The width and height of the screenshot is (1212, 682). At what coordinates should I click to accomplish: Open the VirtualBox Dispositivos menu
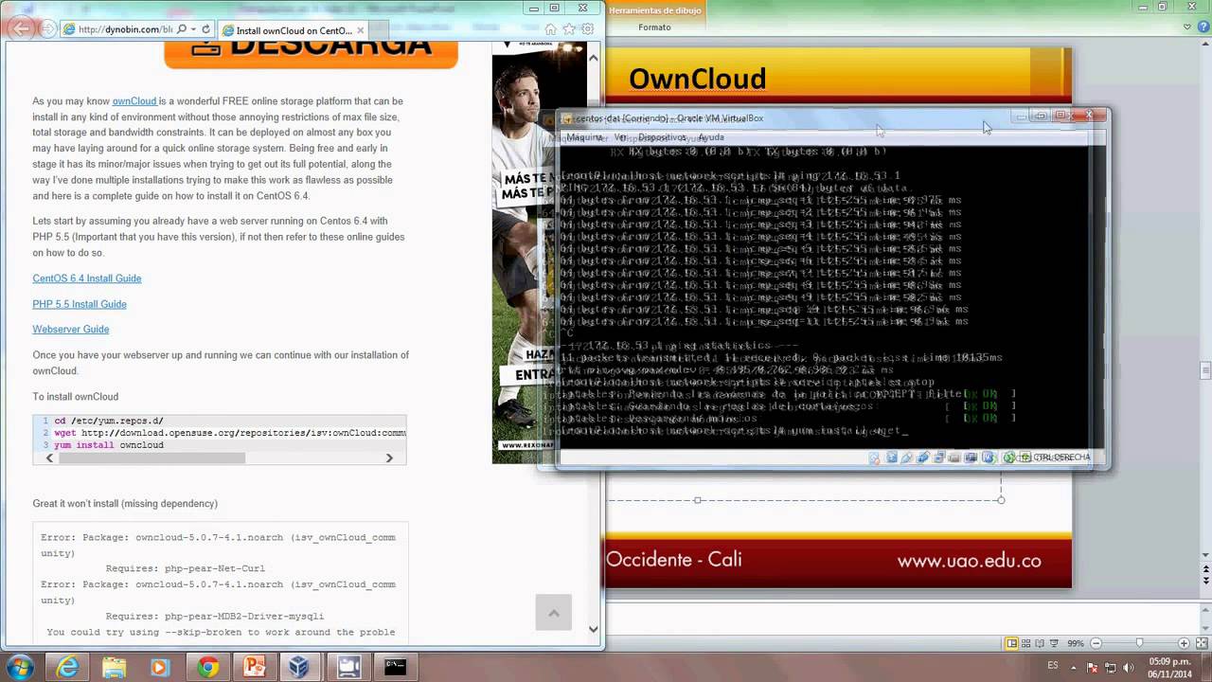click(x=661, y=137)
